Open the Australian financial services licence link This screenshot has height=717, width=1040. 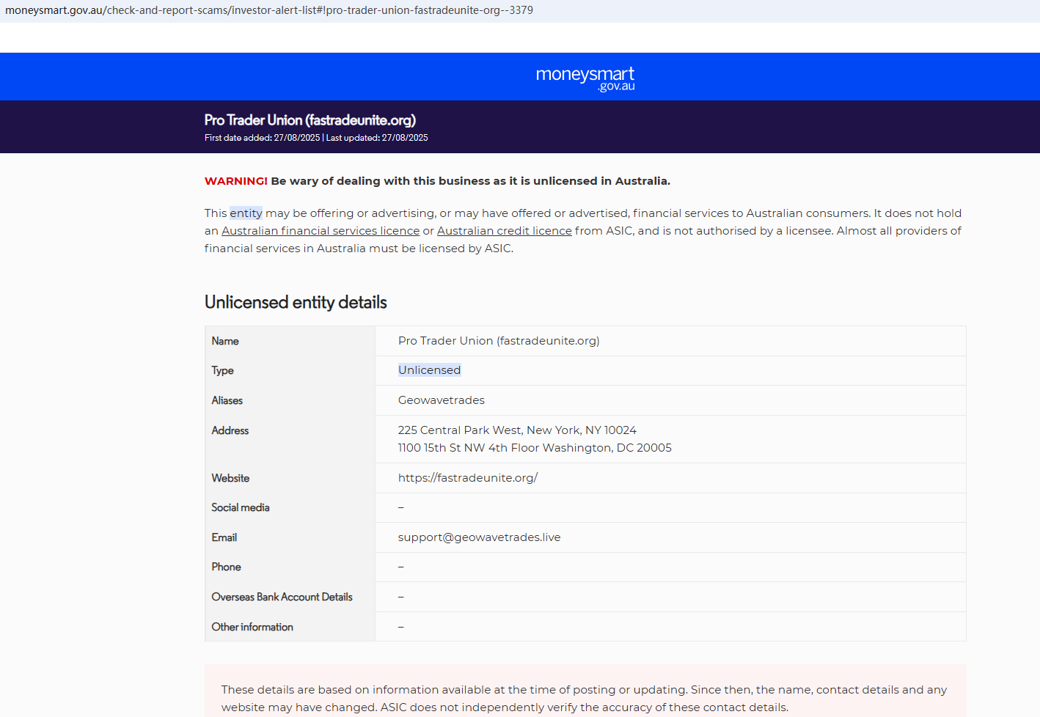tap(321, 231)
